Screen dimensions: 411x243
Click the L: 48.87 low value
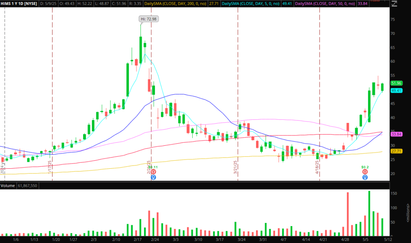[102, 4]
